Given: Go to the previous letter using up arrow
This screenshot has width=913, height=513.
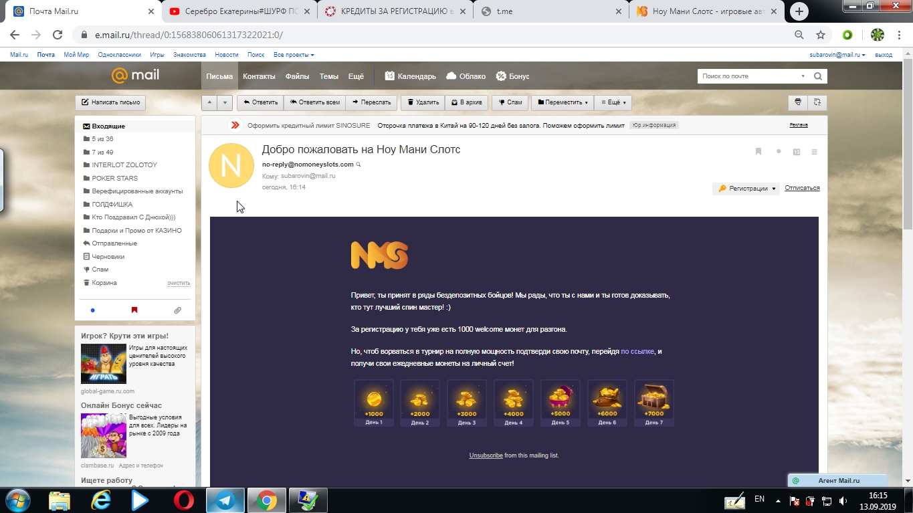Looking at the screenshot, I should coord(209,102).
